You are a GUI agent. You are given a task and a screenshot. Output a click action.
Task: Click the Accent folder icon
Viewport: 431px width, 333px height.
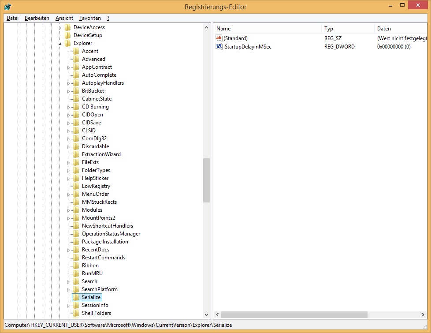pyautogui.click(x=76, y=51)
